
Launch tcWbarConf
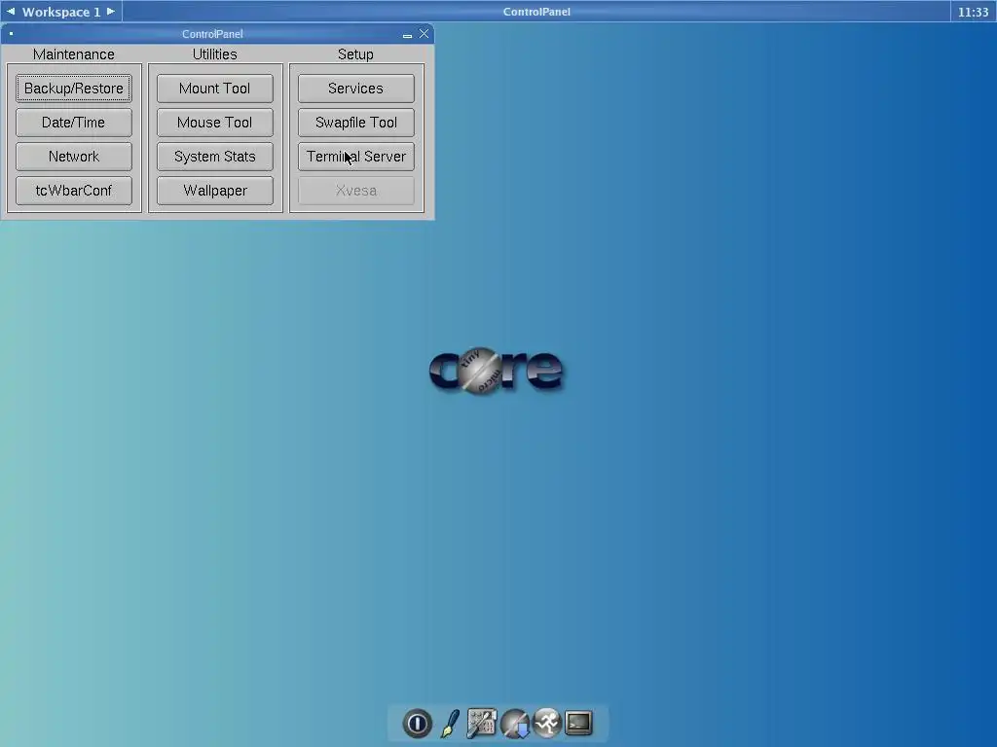(74, 191)
